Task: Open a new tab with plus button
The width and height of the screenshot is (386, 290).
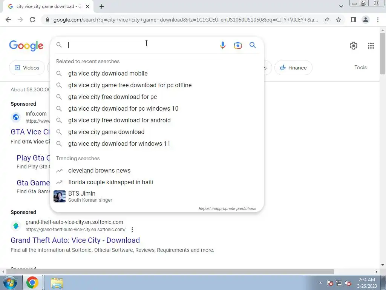Action: tap(102, 7)
